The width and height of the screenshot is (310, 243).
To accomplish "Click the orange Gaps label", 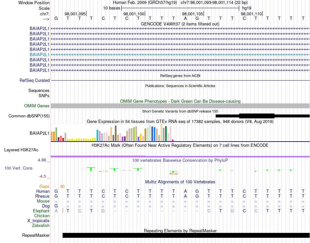I will pyautogui.click(x=44, y=187).
